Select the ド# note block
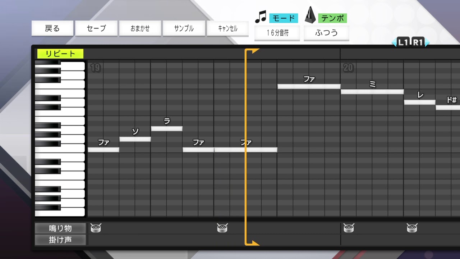 tap(448, 108)
